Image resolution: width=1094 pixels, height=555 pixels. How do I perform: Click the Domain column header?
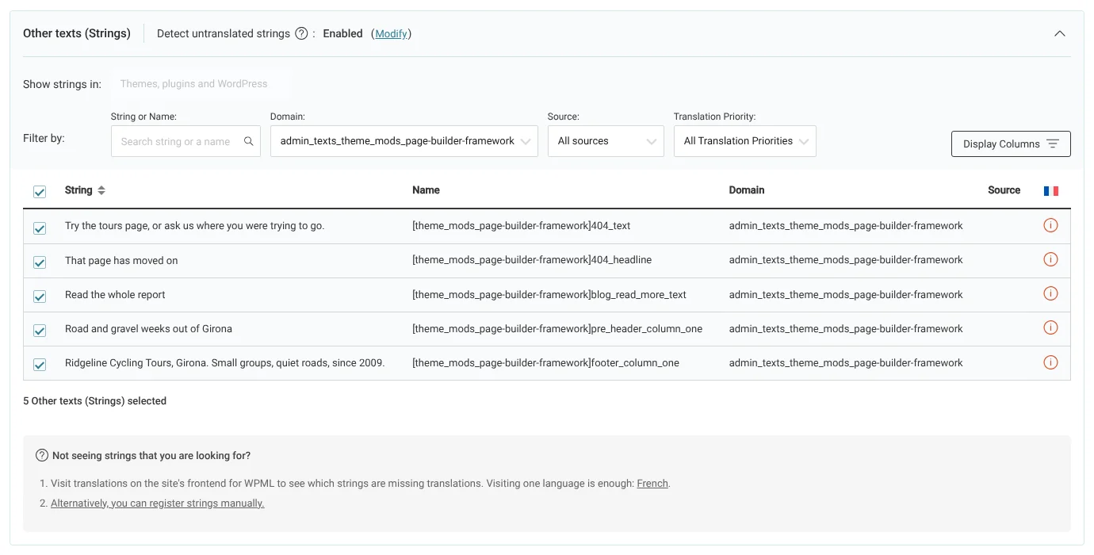747,190
